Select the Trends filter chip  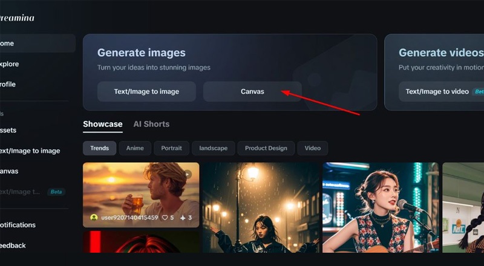(99, 148)
